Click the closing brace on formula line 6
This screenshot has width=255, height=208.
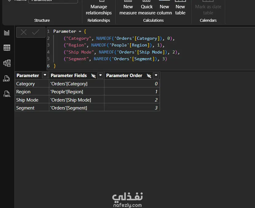tap(55, 66)
